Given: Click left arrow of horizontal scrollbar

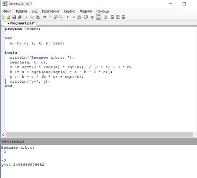Looking at the screenshot, I should [x=3, y=135].
